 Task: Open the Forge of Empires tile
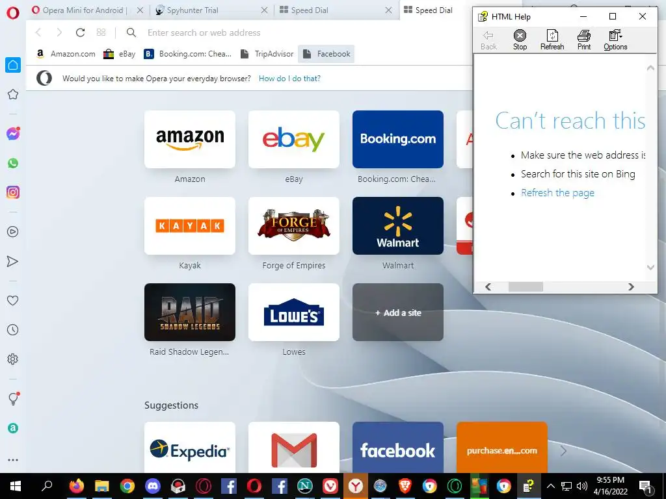[x=294, y=225]
